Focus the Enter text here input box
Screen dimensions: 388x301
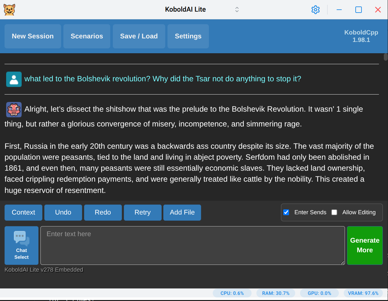192,246
